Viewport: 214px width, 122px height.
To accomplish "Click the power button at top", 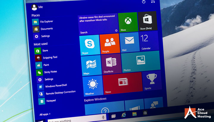I will [144, 2].
